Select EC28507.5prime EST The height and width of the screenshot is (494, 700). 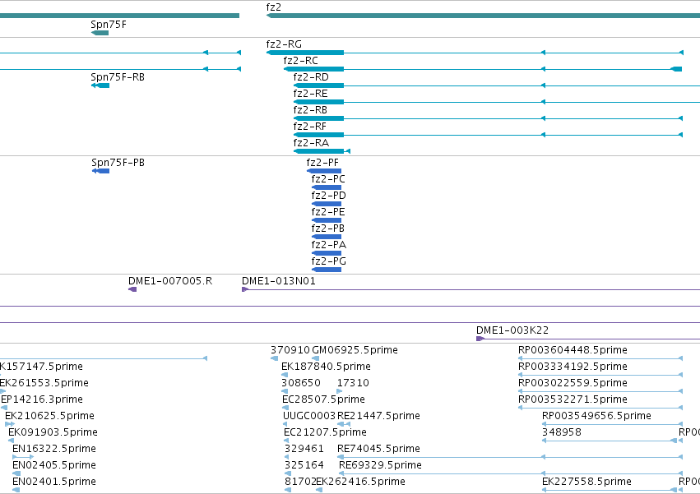pyautogui.click(x=285, y=408)
